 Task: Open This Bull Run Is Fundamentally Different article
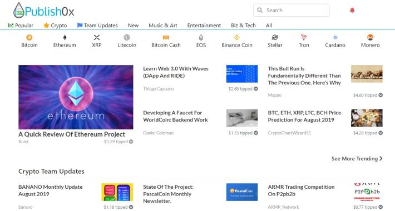[x=304, y=76]
